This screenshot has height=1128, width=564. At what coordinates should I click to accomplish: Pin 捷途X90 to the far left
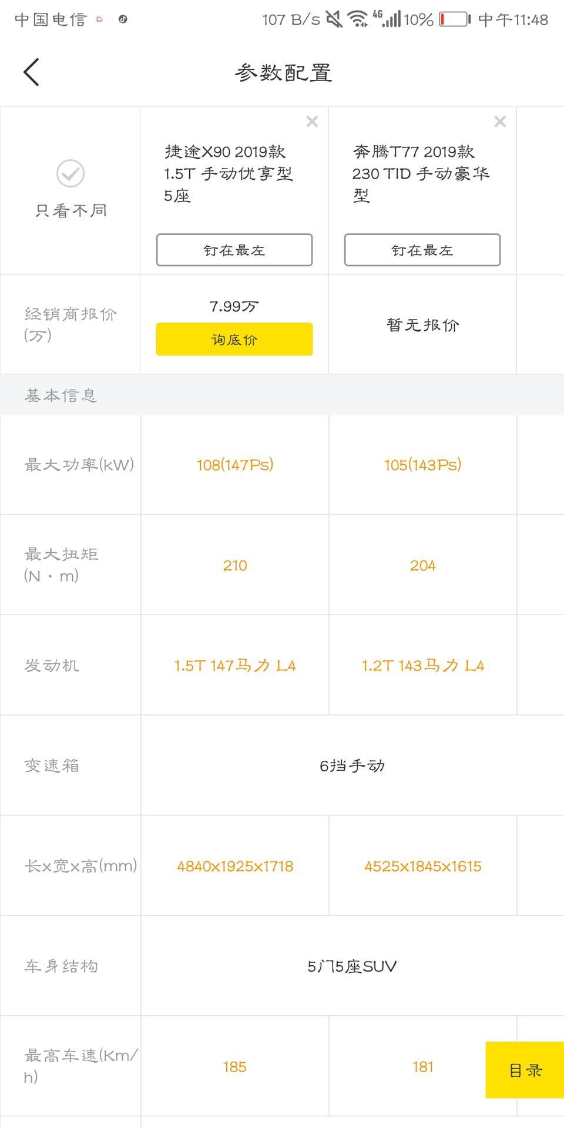[x=234, y=250]
